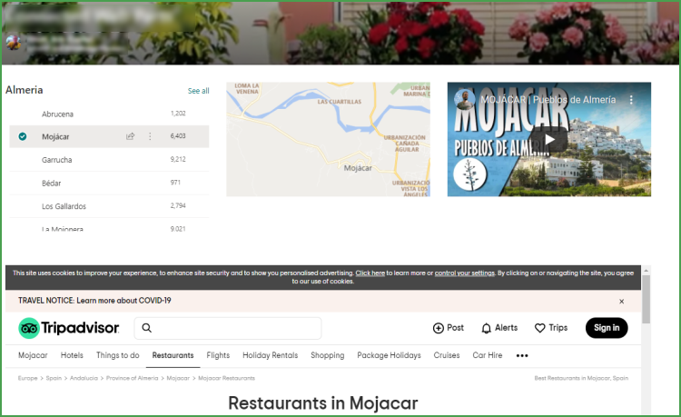Expand the more options ellipsis in nav

tap(522, 356)
